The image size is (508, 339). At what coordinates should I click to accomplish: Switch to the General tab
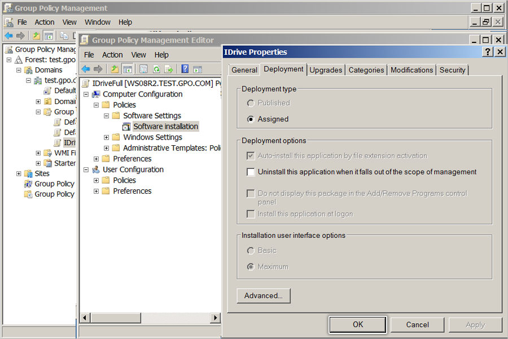[x=244, y=70]
